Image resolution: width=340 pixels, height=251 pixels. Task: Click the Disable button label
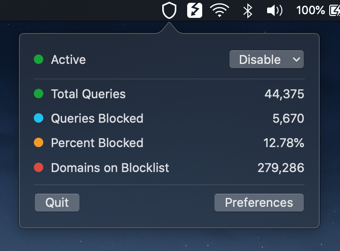tap(260, 59)
